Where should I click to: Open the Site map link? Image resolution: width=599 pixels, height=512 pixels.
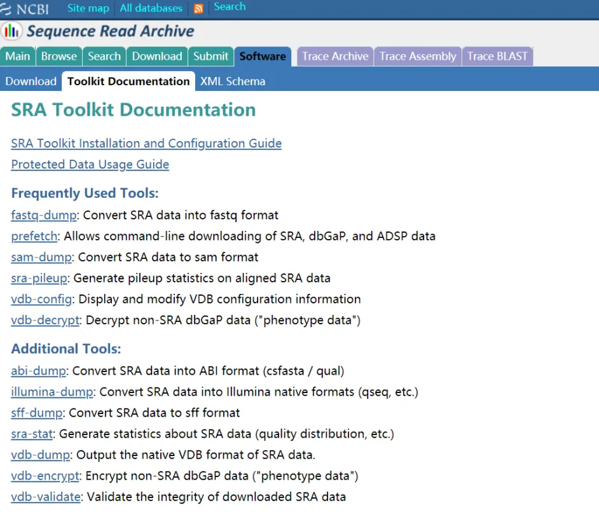tap(88, 8)
